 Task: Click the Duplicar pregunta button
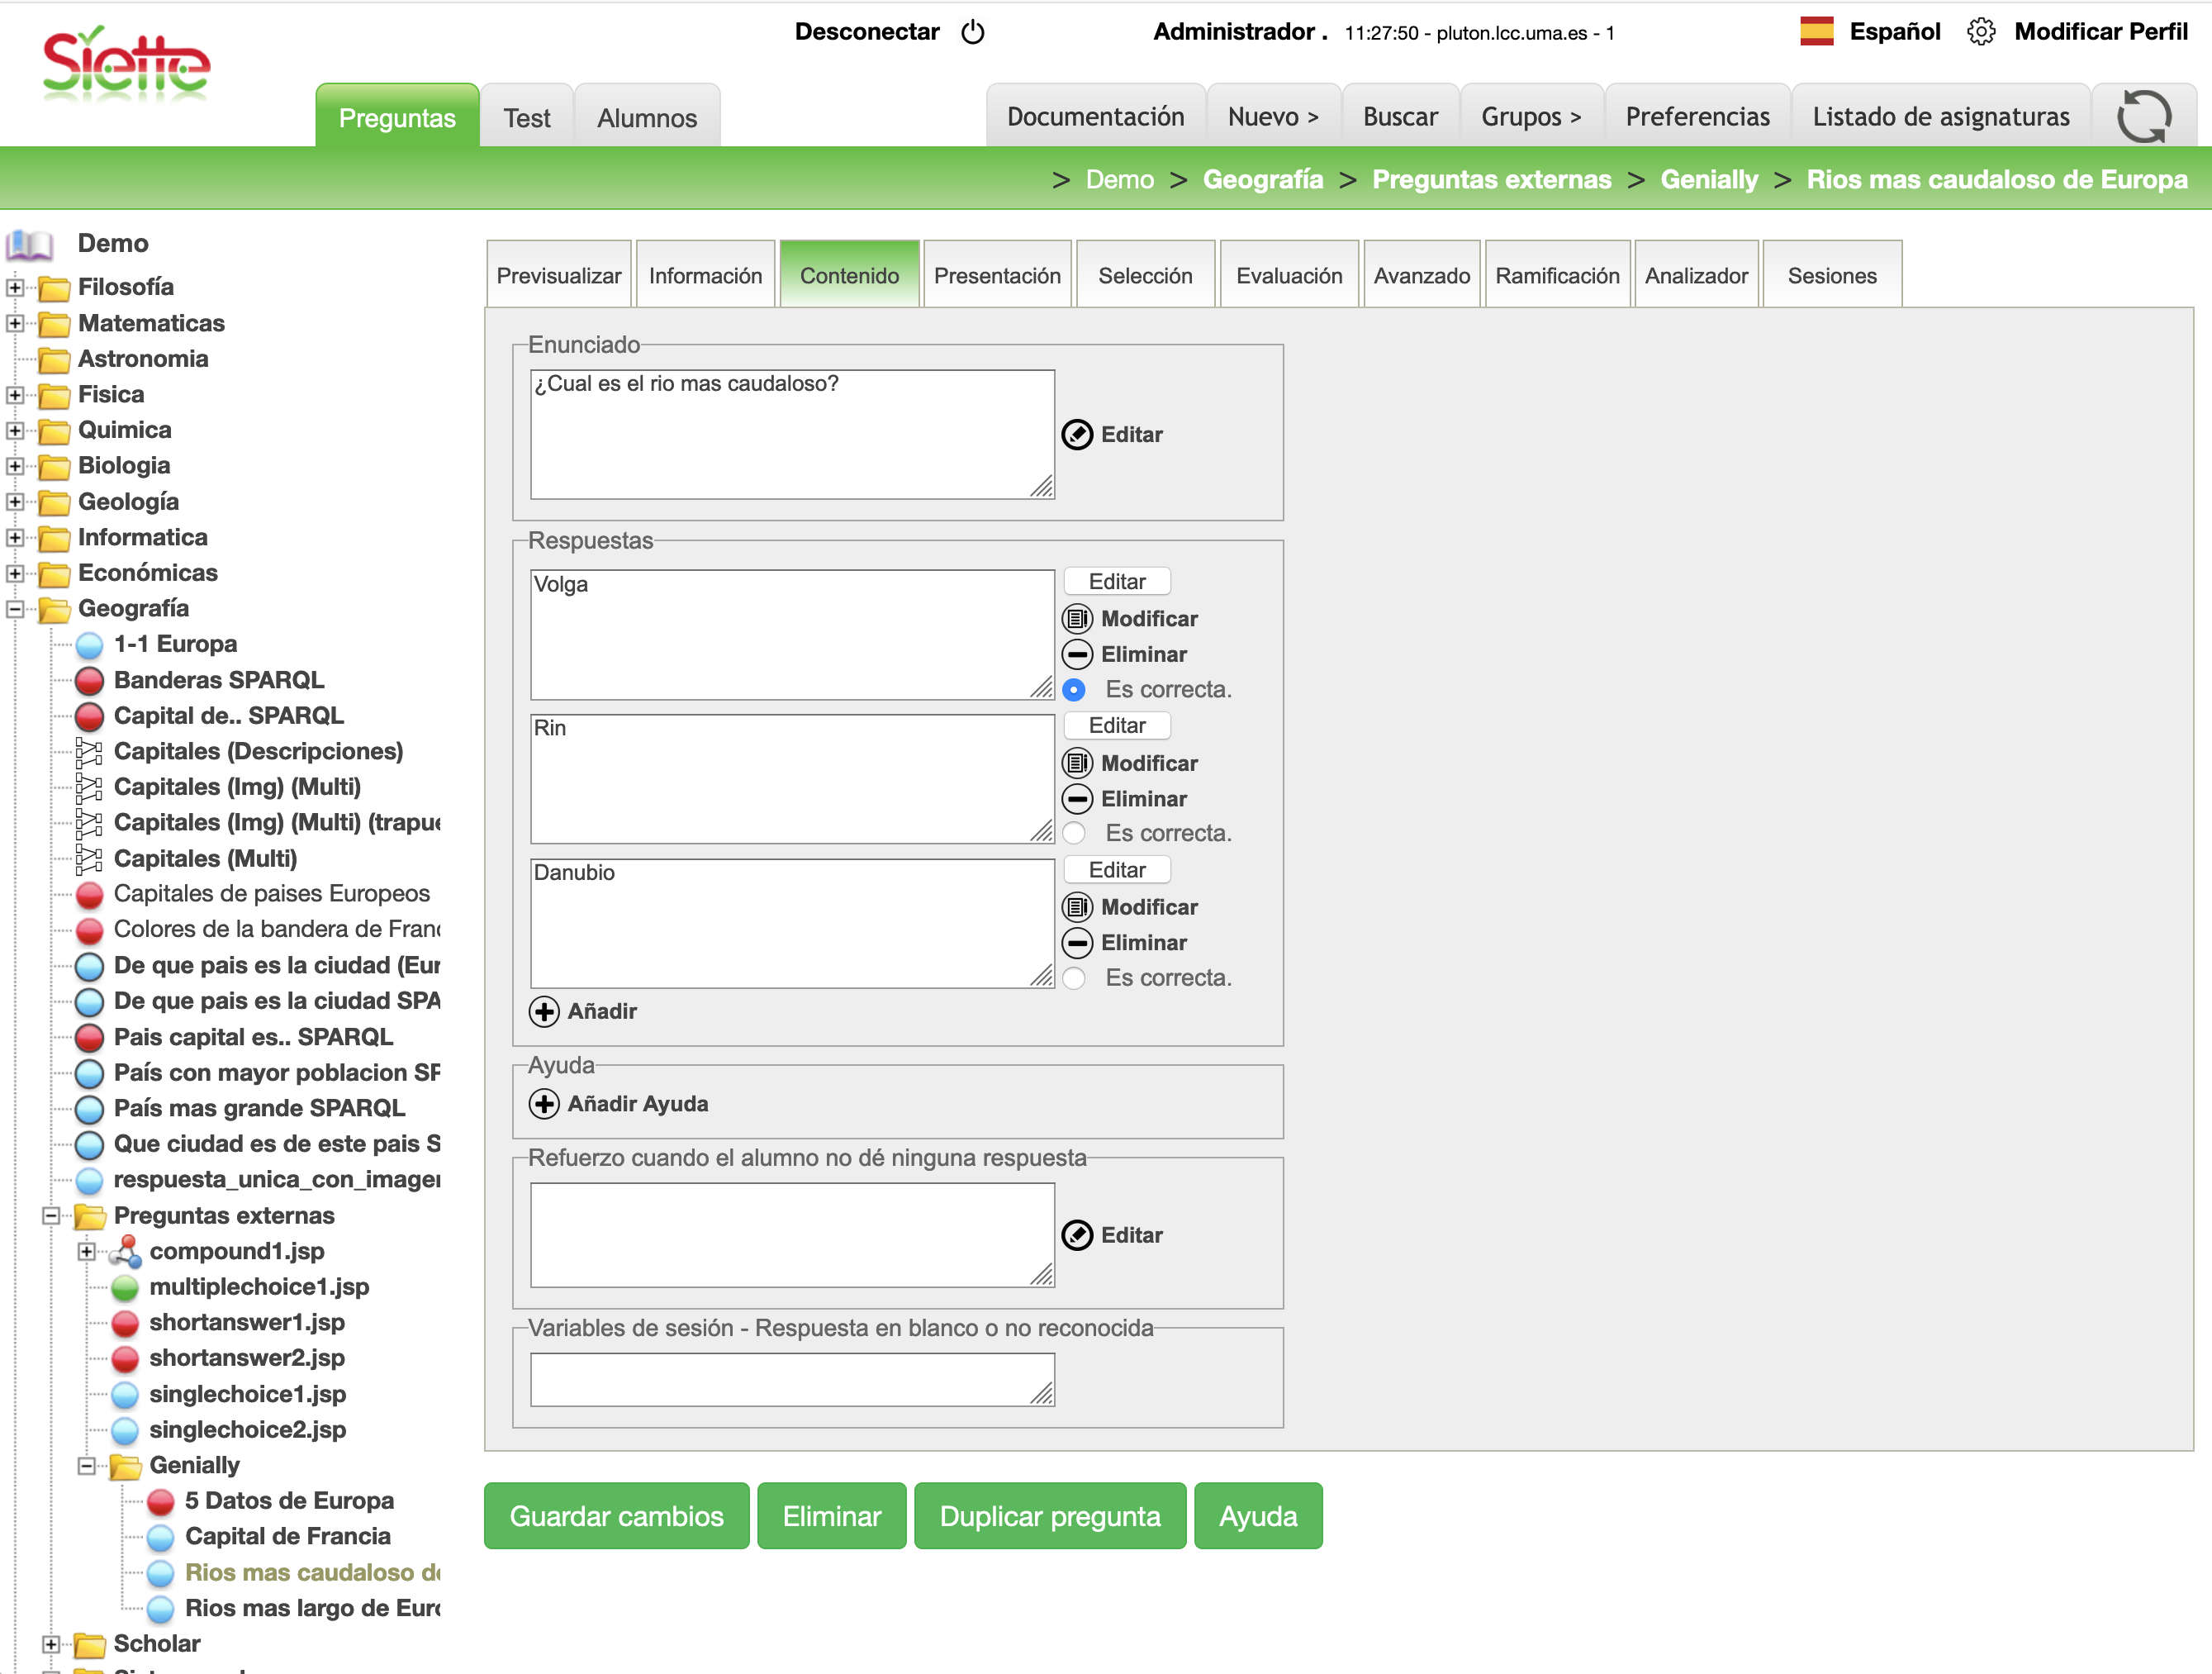click(x=1049, y=1516)
